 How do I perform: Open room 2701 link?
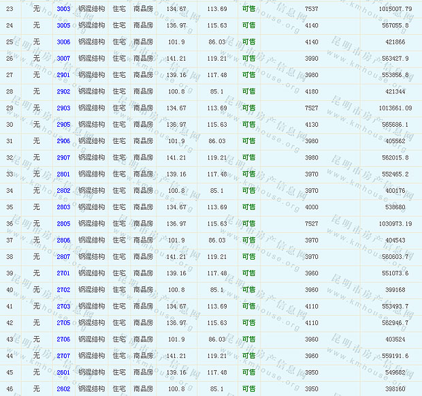click(x=63, y=273)
